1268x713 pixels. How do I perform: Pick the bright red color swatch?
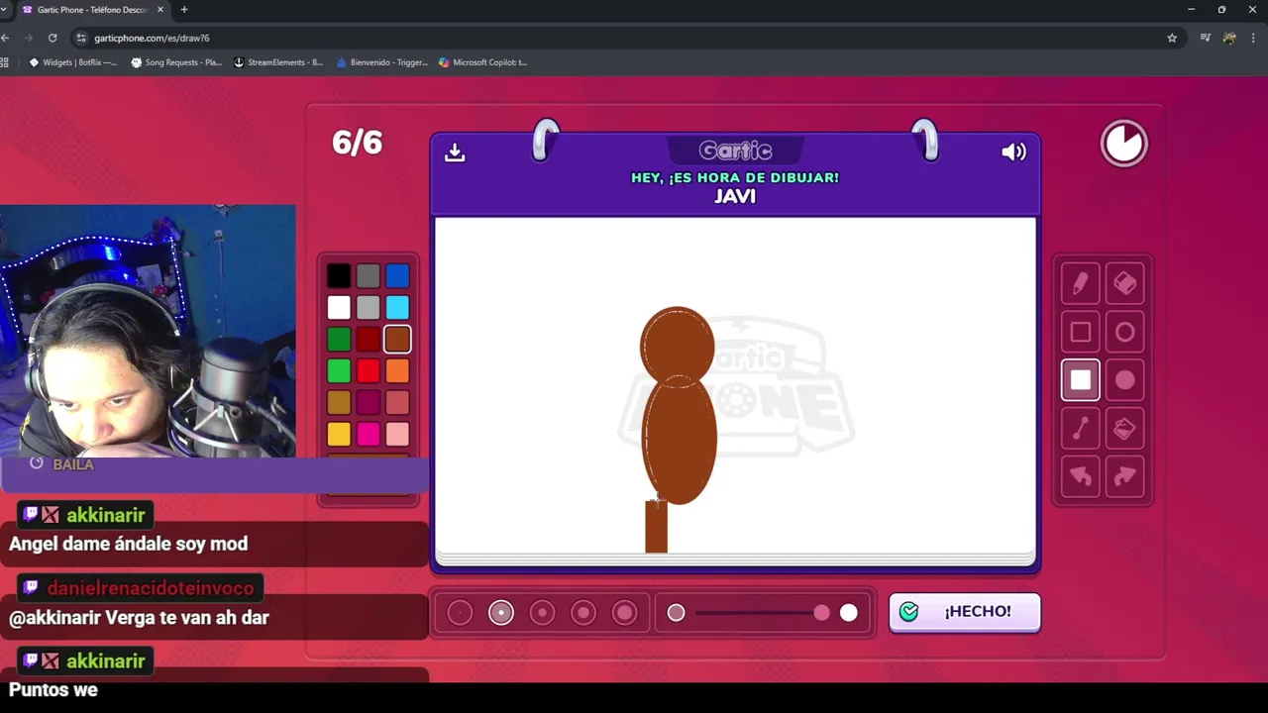368,371
